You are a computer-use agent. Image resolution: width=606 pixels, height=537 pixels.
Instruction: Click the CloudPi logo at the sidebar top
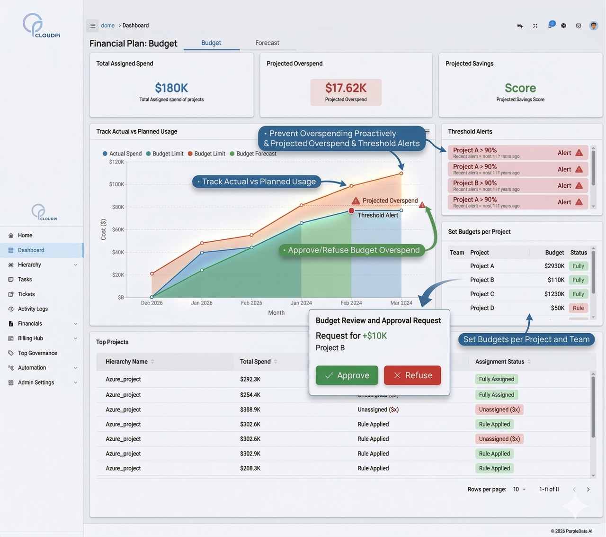click(x=41, y=26)
